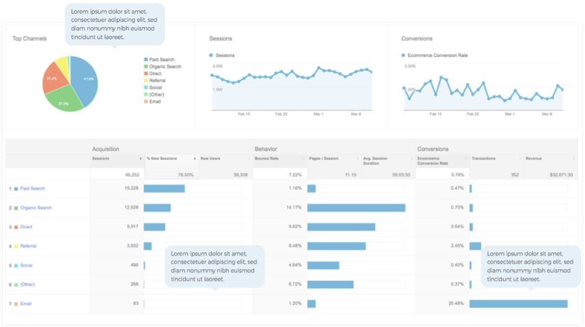Click the Top Channels panel title

click(x=29, y=38)
